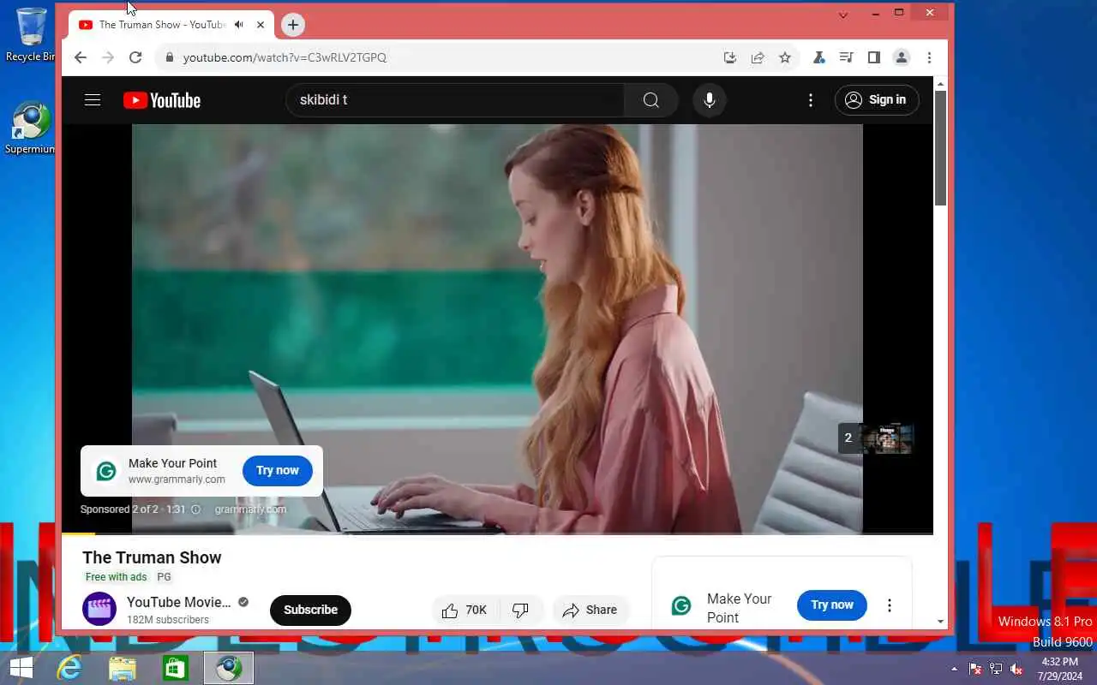Click grammarly.com text under the ad
The height and width of the screenshot is (685, 1097).
(250, 509)
